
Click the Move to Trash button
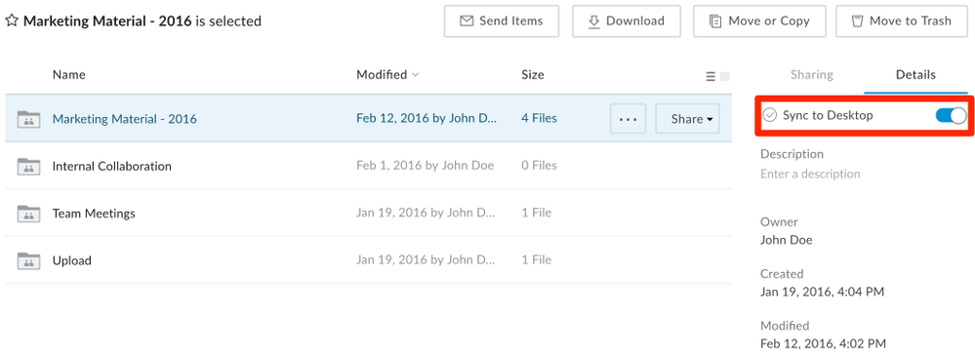[x=902, y=21]
